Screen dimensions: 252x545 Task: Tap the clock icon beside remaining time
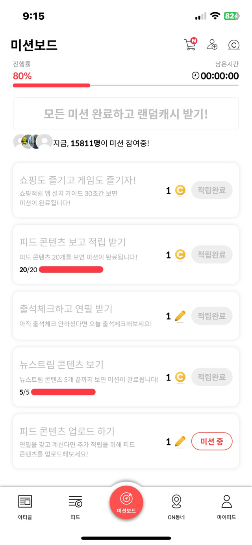point(195,76)
